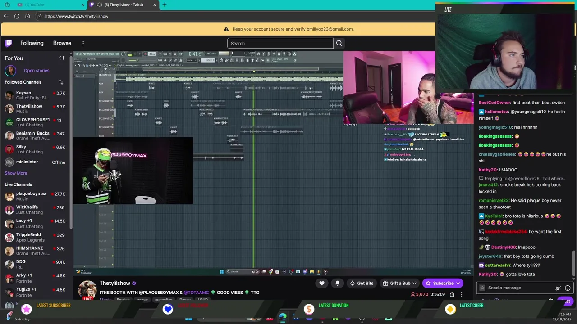This screenshot has height=324, width=577.
Task: Mute tab via speaker icon on Twitch tab
Action: point(99,5)
